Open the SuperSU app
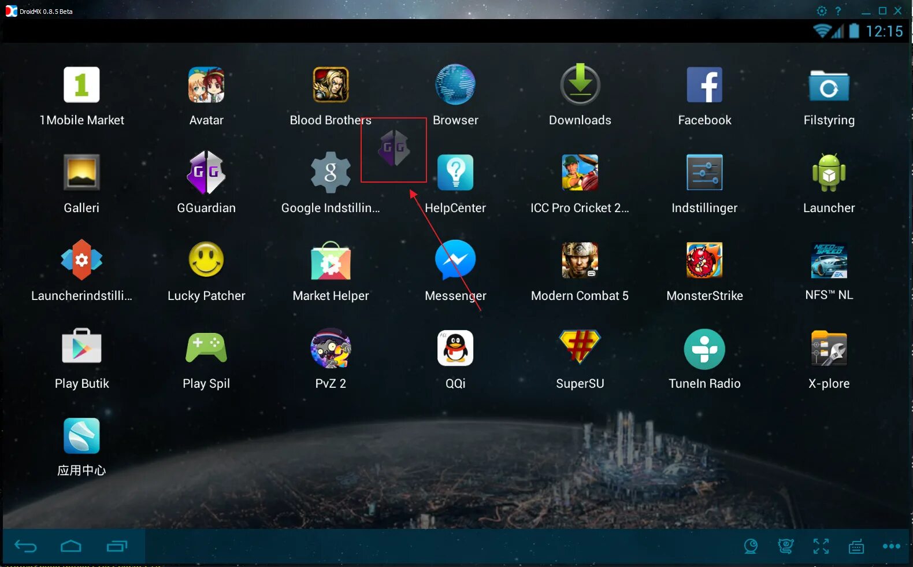Viewport: 913px width, 567px height. tap(580, 347)
